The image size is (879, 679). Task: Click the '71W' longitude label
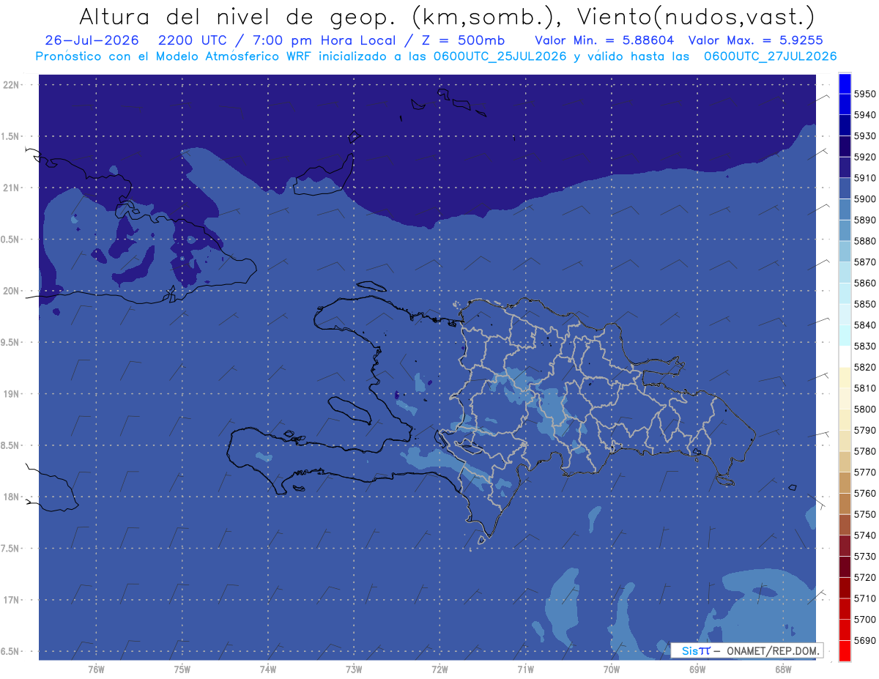[x=525, y=669]
